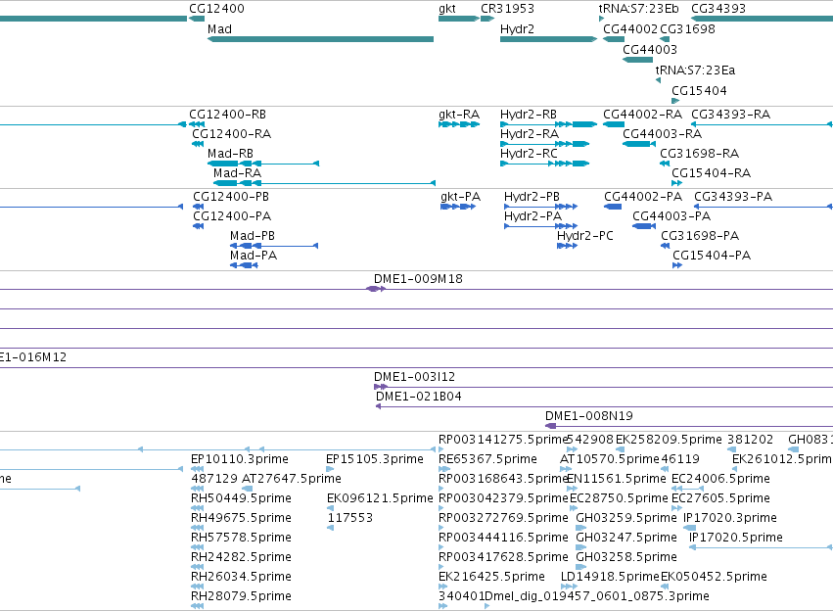The image size is (833, 611).
Task: Click EST RP003168643.5prime
Action: 503,479
